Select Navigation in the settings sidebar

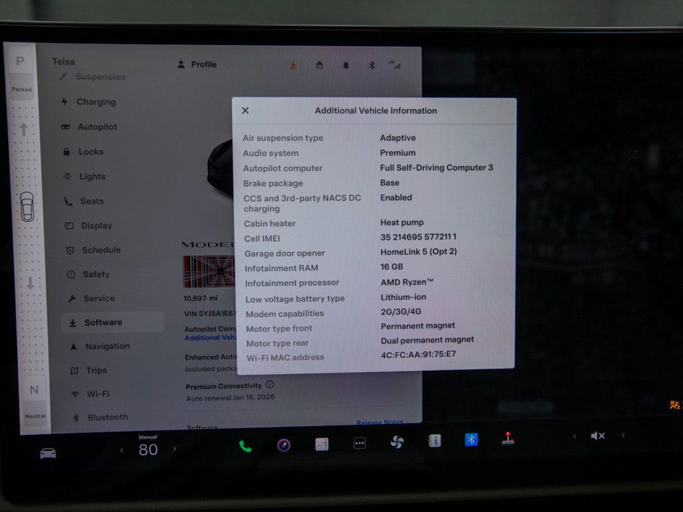pos(107,346)
